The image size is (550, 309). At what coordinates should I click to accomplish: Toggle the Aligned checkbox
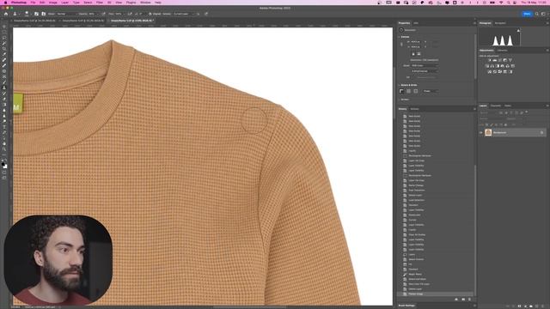coord(150,14)
